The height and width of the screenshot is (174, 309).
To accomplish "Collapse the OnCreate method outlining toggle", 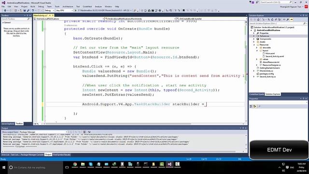I will pyautogui.click(x=45, y=29).
